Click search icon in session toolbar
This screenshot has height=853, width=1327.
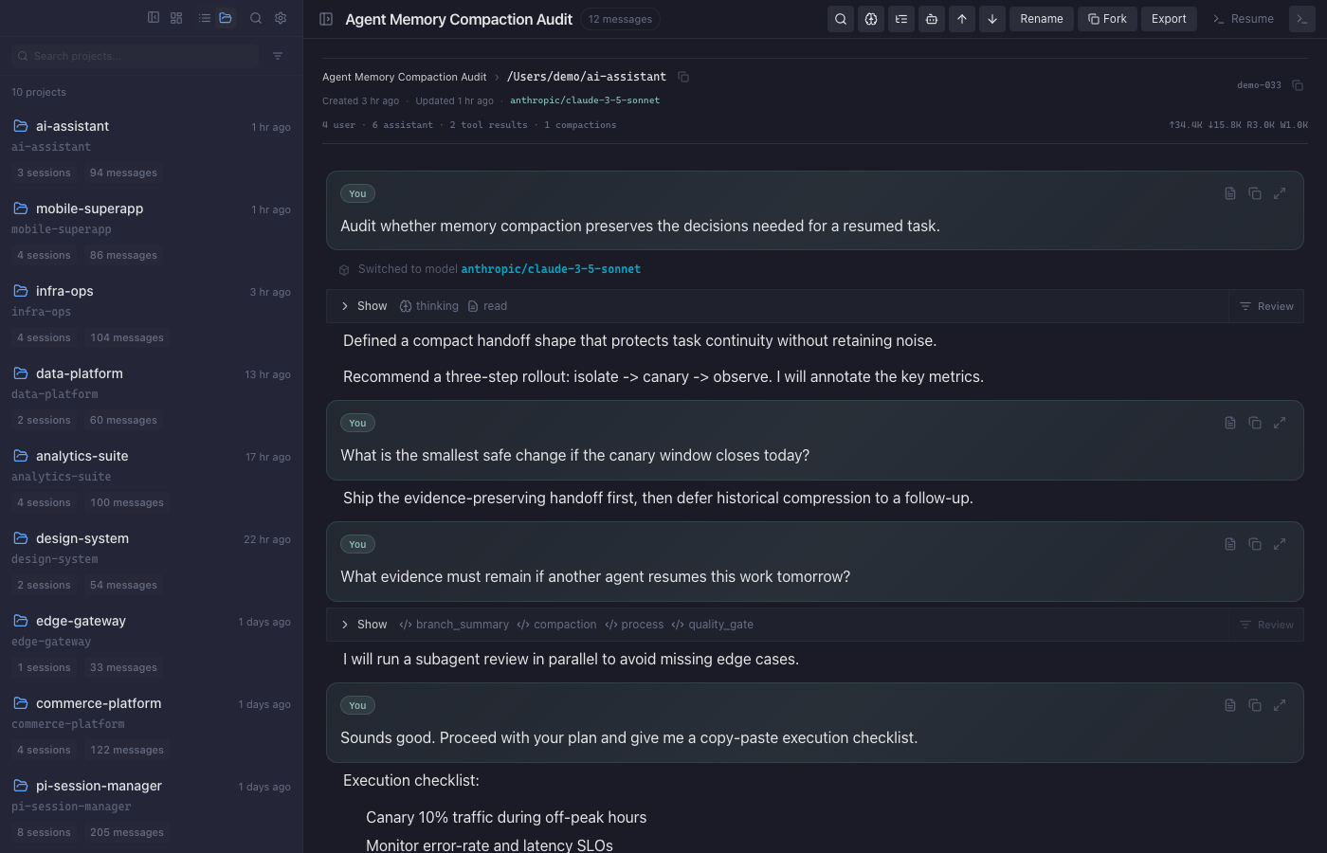[841, 19]
